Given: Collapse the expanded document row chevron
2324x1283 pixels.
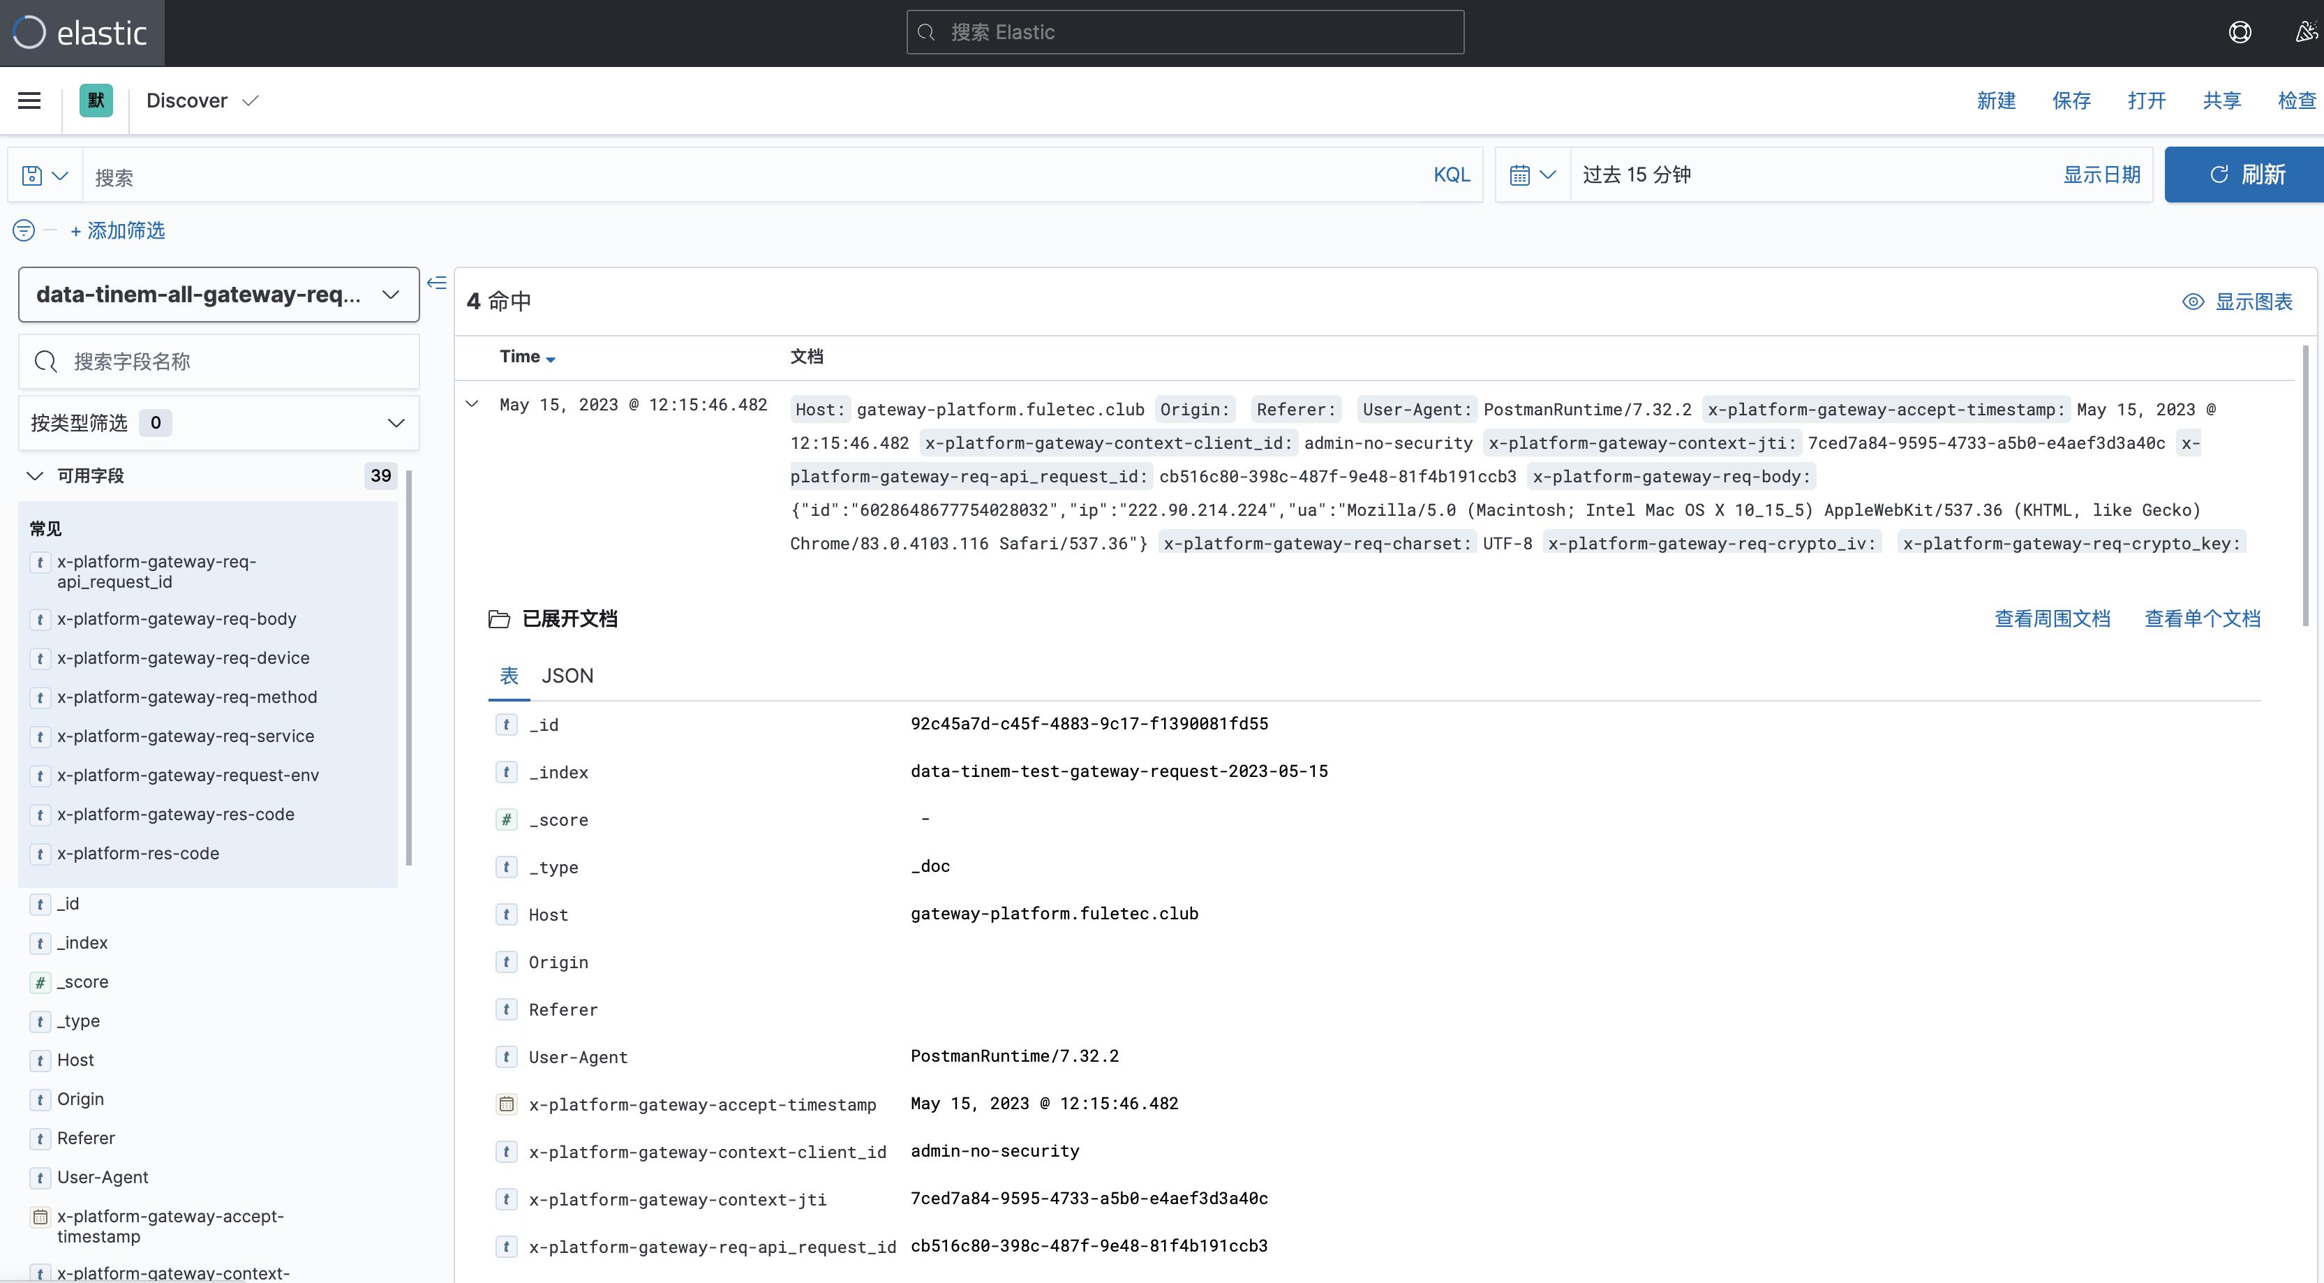Looking at the screenshot, I should coord(472,403).
